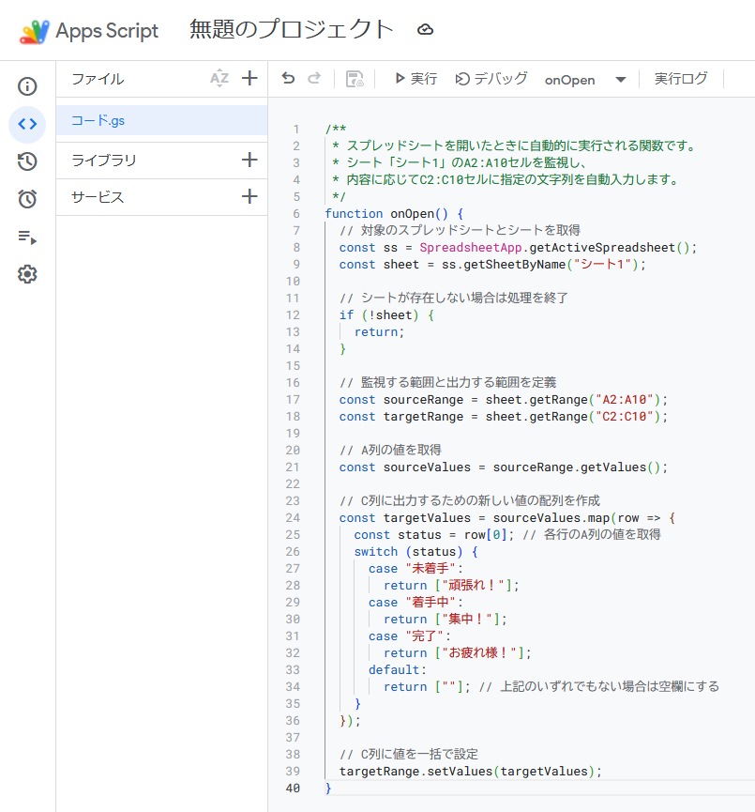Run the function with 実行 button

(416, 79)
